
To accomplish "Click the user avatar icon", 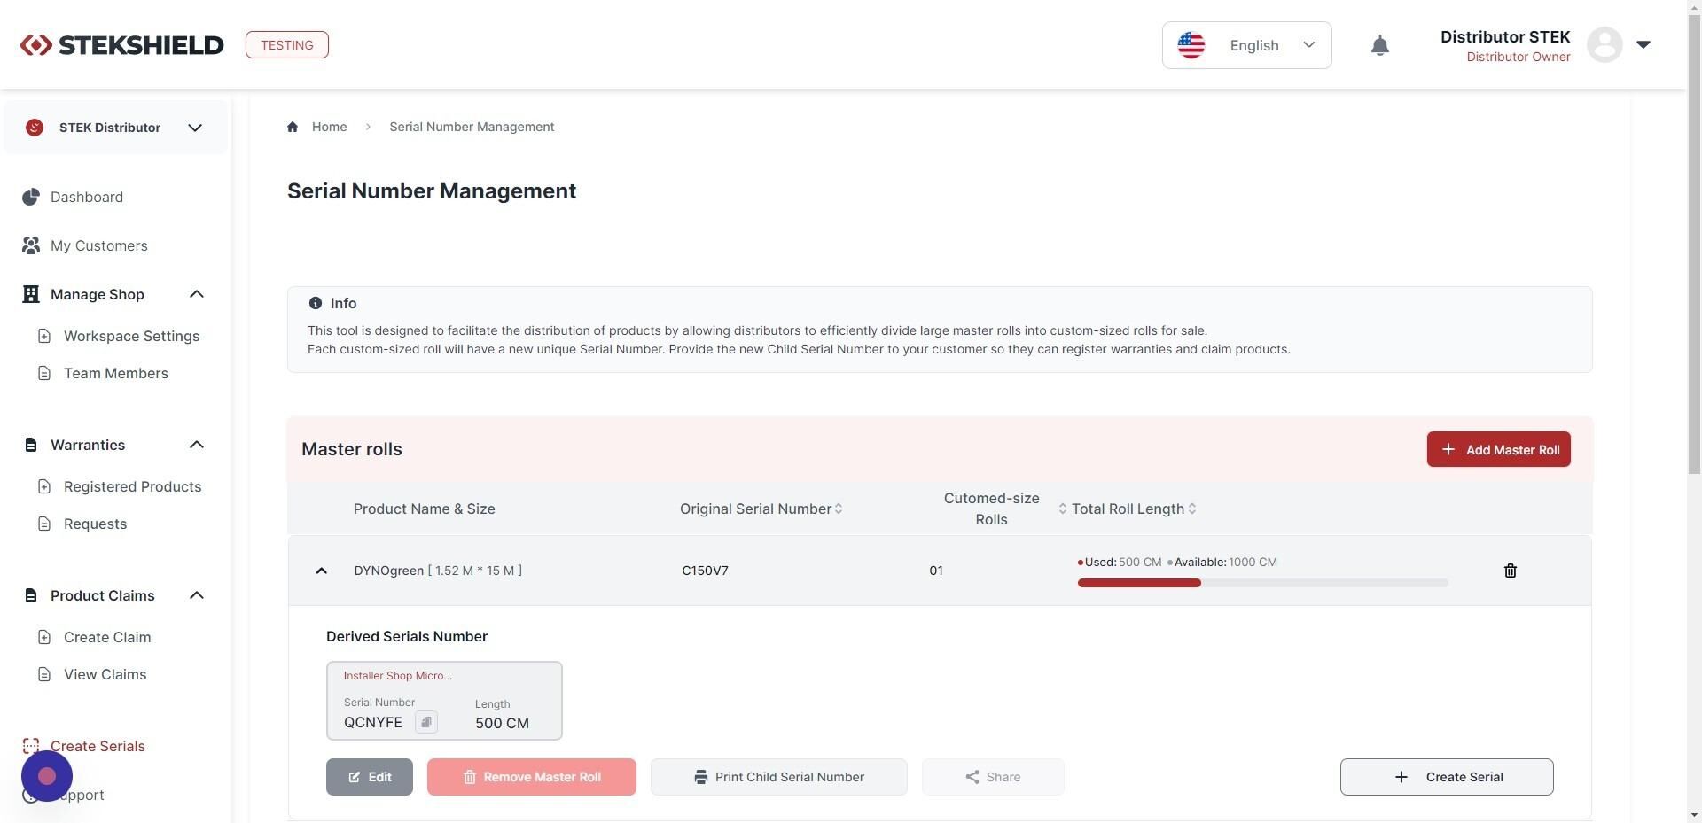I will coord(1604,45).
